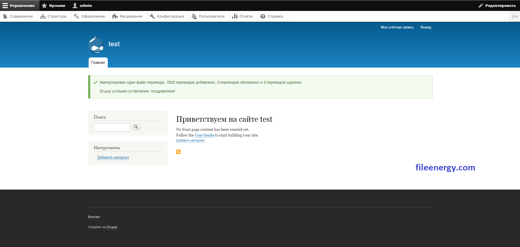Click the test site name
Screen dimensions: 520x247
[x=114, y=44]
